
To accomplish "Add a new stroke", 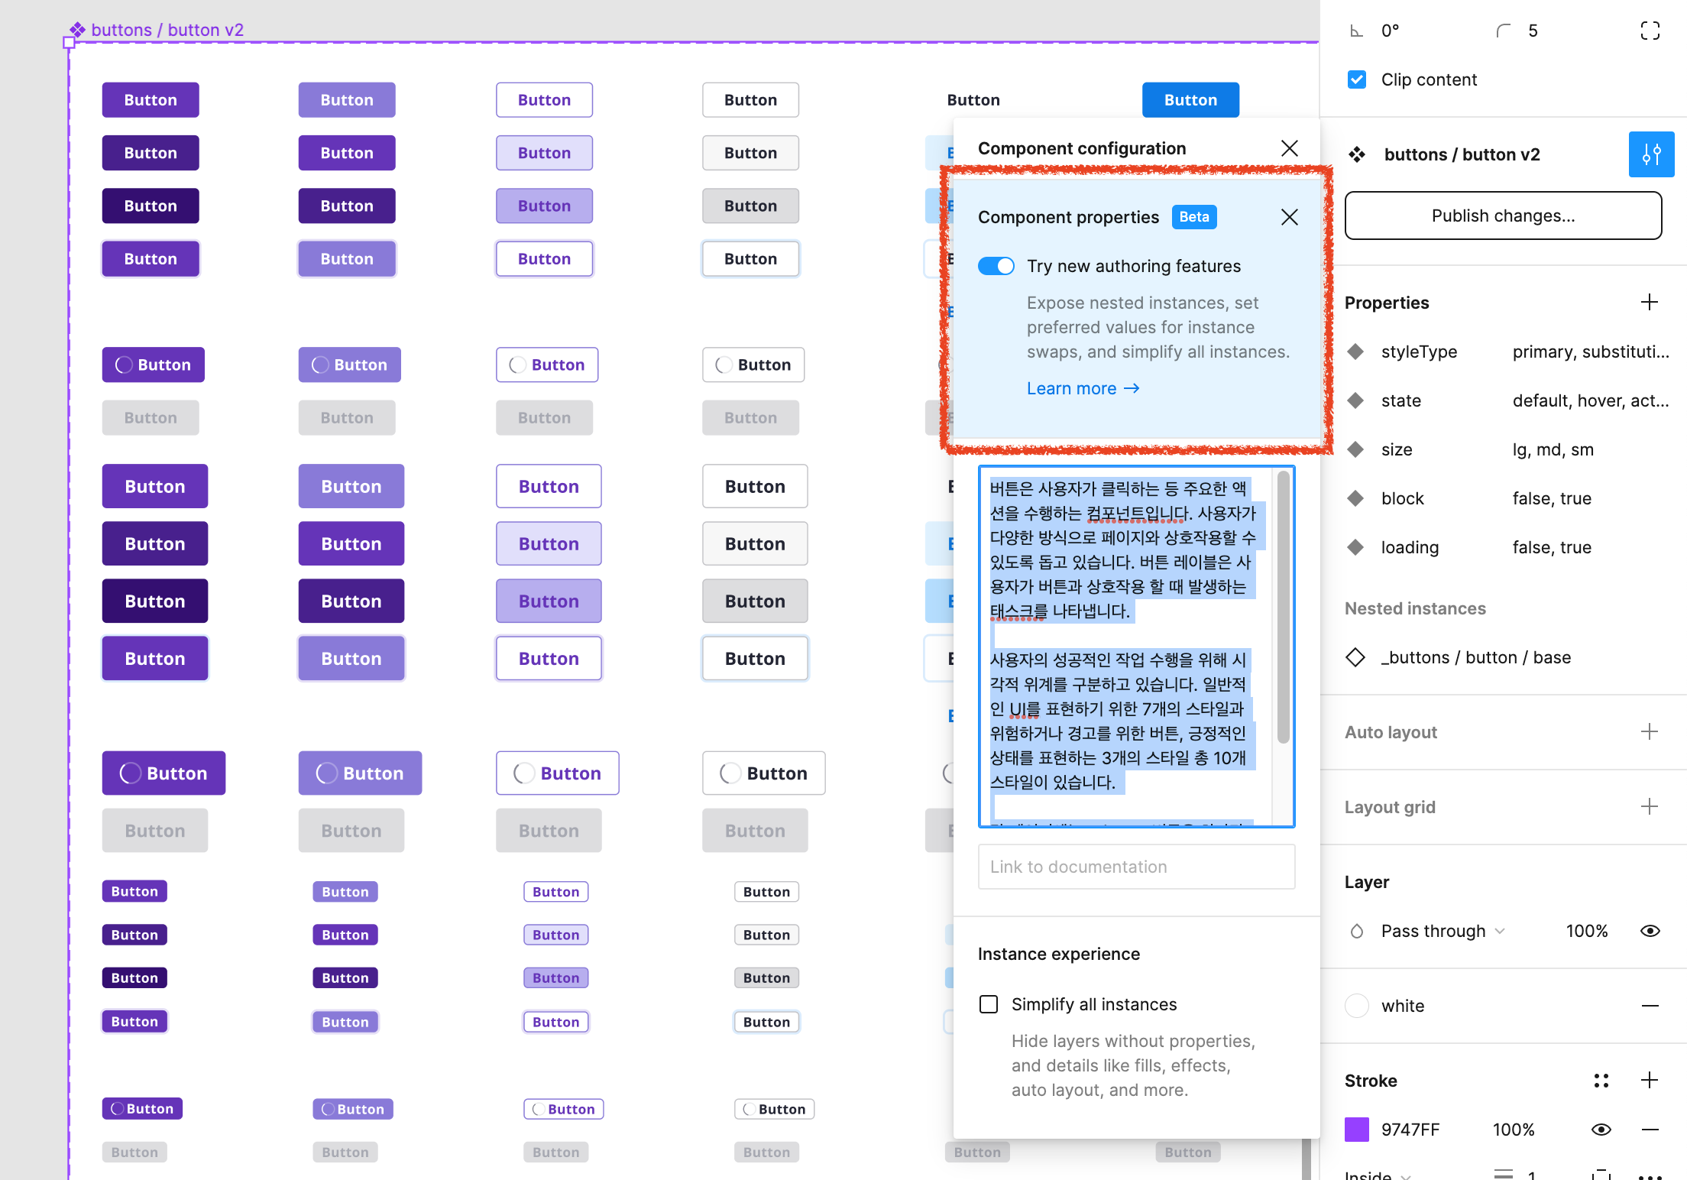I will coord(1649,1081).
